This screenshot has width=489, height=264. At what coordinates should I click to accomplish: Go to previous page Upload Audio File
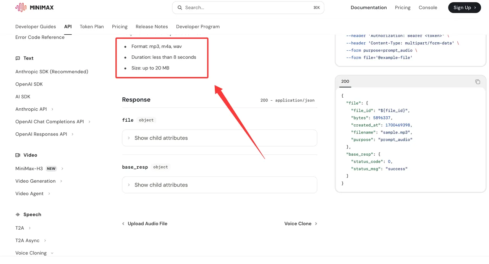pyautogui.click(x=145, y=224)
